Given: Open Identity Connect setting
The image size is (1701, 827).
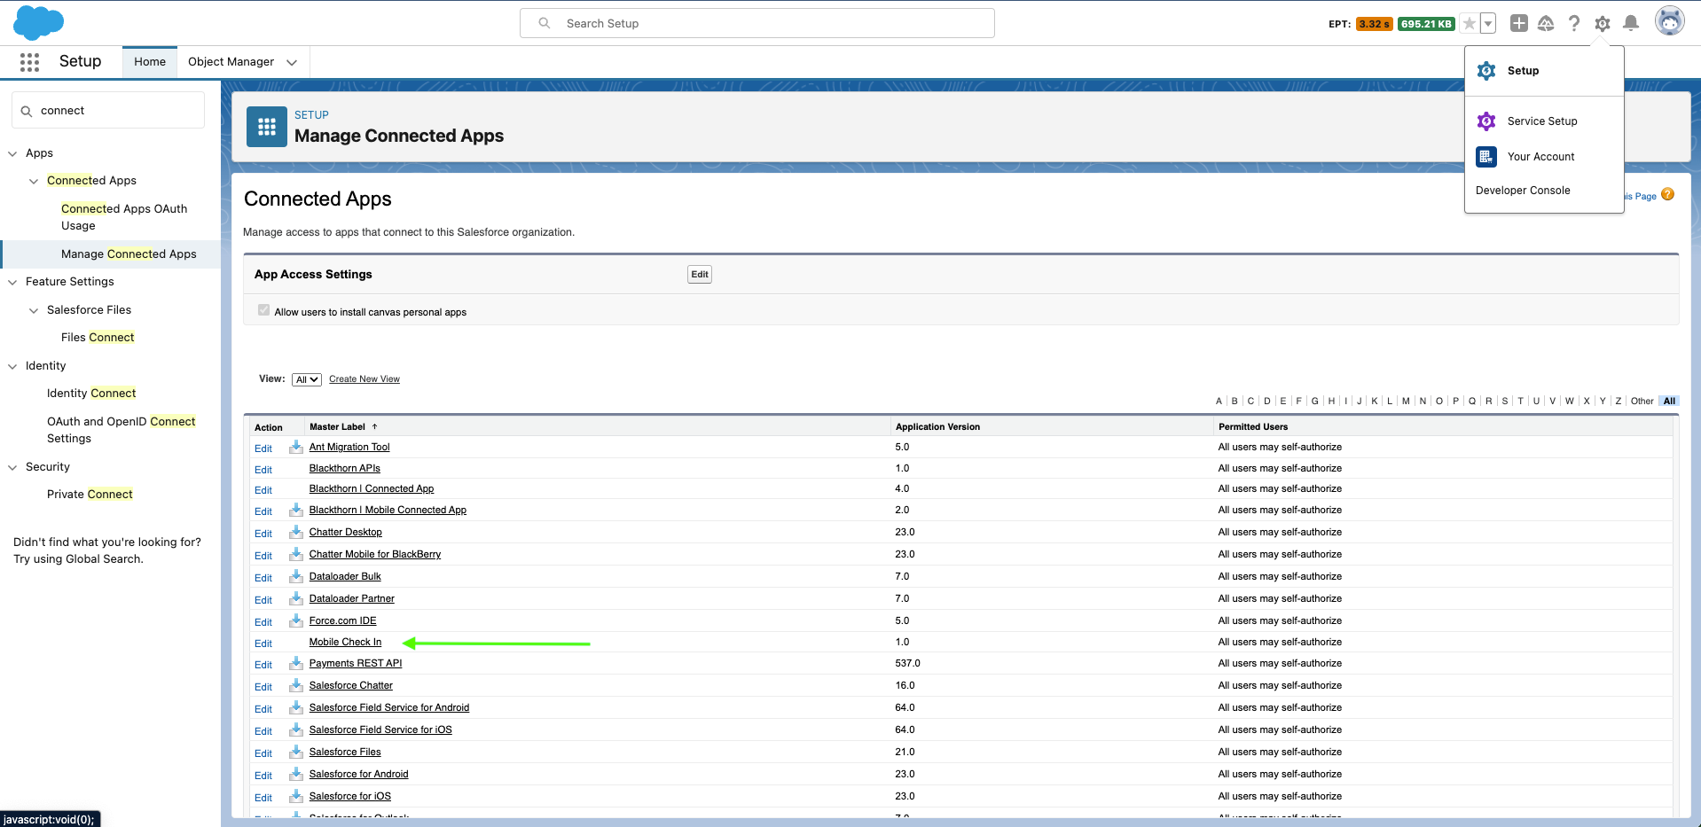Looking at the screenshot, I should click(x=91, y=394).
